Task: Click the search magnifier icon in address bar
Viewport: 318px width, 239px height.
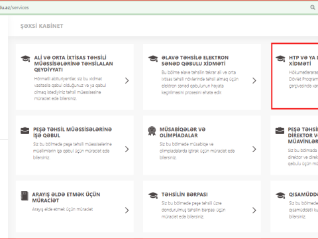Action: [x=313, y=7]
